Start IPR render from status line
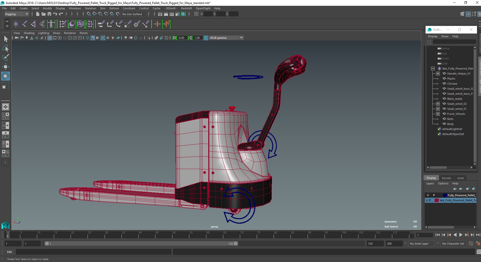 [172, 14]
